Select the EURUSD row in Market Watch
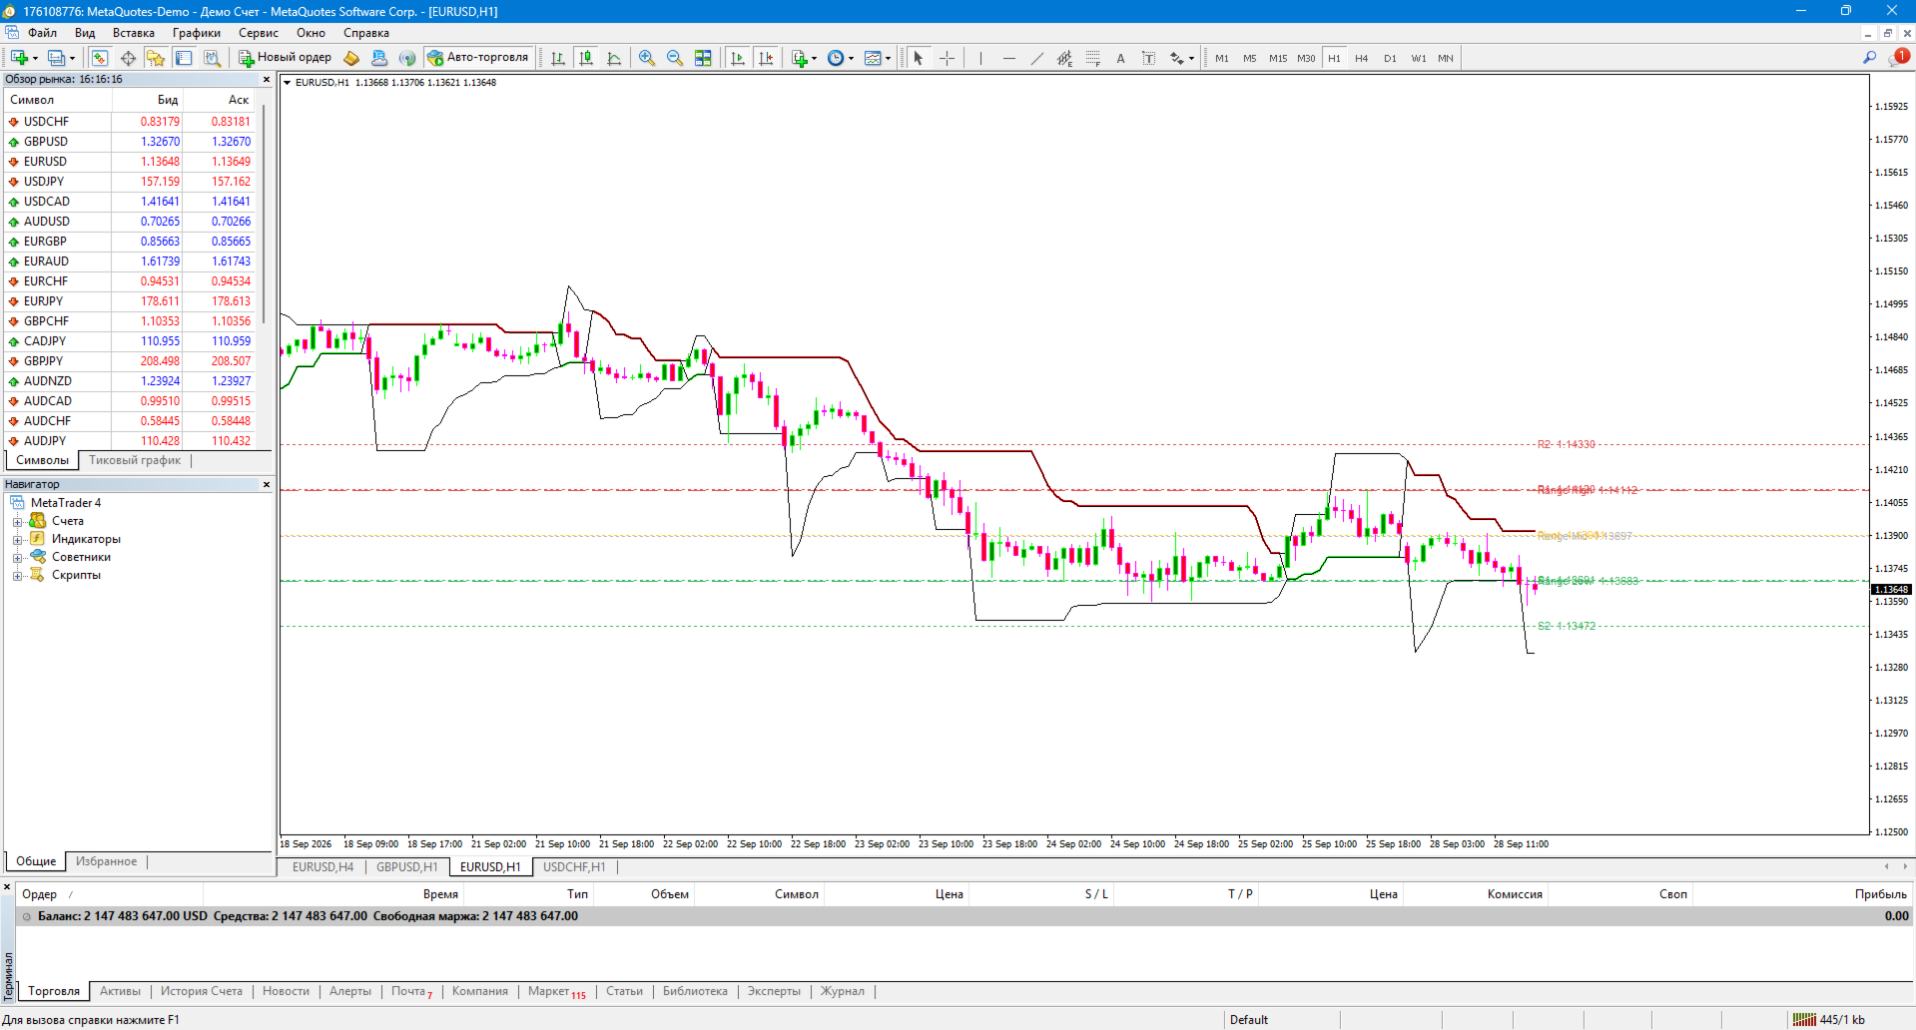Screen dimensions: 1916x1030 [130, 162]
